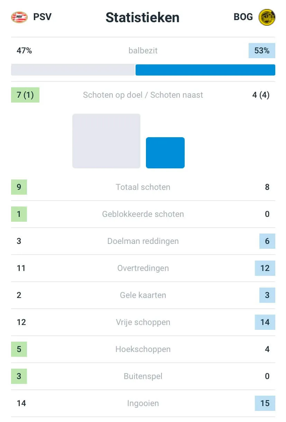Open the BOG team name

coord(243,17)
